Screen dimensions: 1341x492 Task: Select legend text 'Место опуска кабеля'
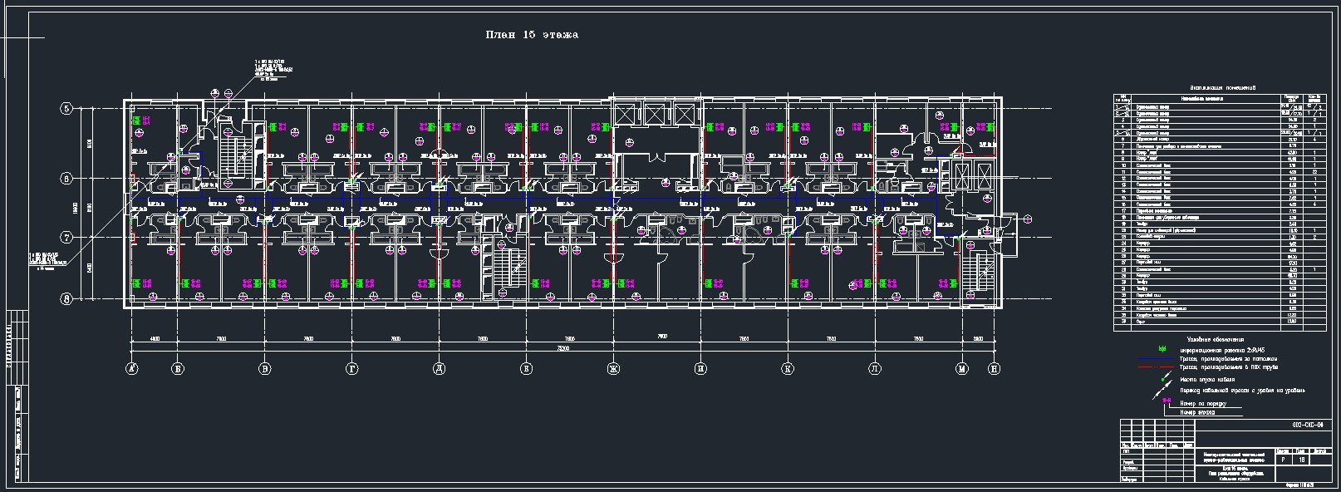coord(1207,379)
